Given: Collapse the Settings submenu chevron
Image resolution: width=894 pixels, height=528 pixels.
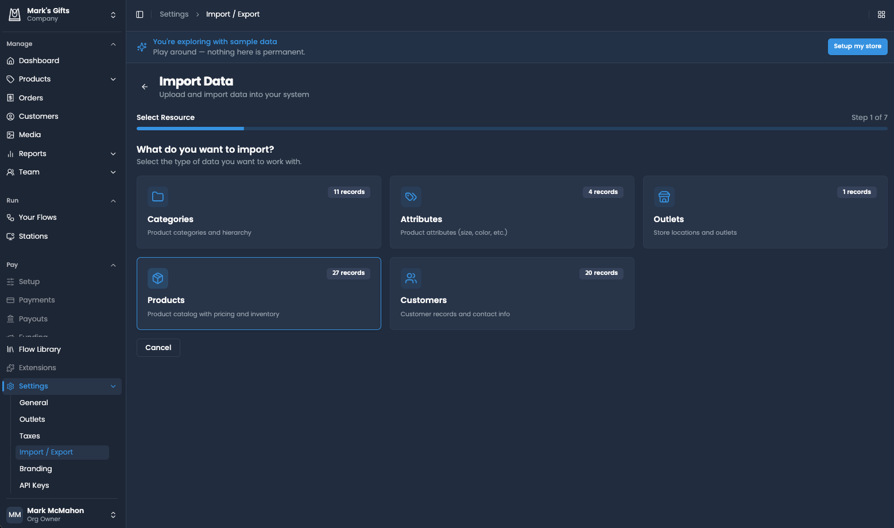Looking at the screenshot, I should (x=113, y=386).
